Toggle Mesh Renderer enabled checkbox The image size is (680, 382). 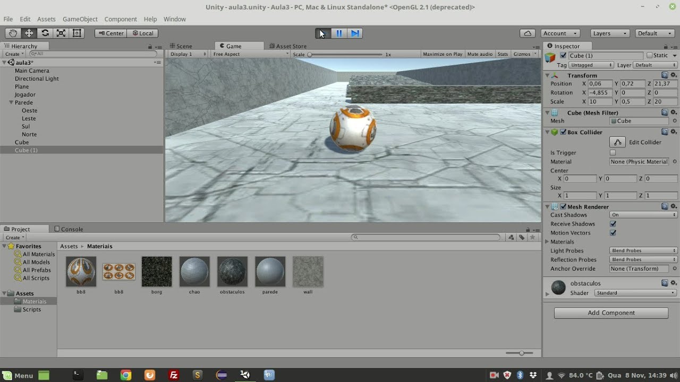[x=563, y=206]
